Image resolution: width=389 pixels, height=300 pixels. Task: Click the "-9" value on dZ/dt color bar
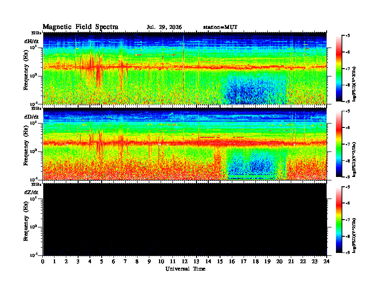click(x=347, y=252)
